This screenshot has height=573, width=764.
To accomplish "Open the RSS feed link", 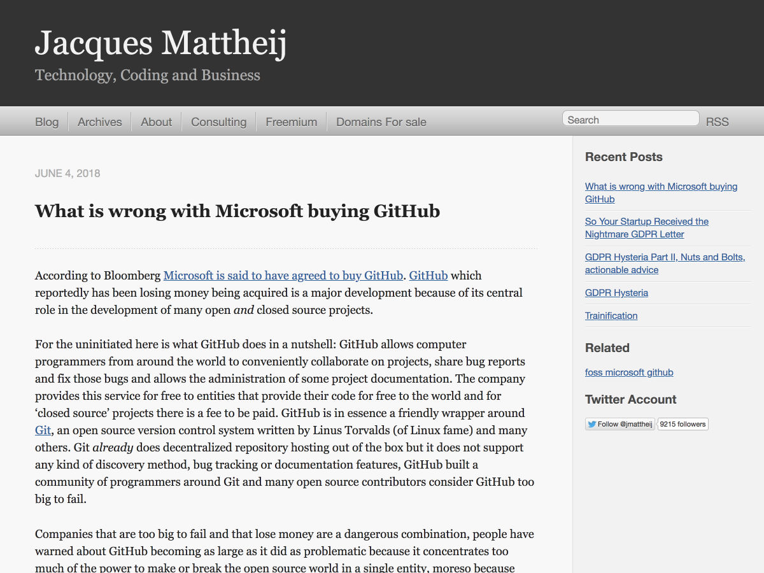I will point(717,122).
